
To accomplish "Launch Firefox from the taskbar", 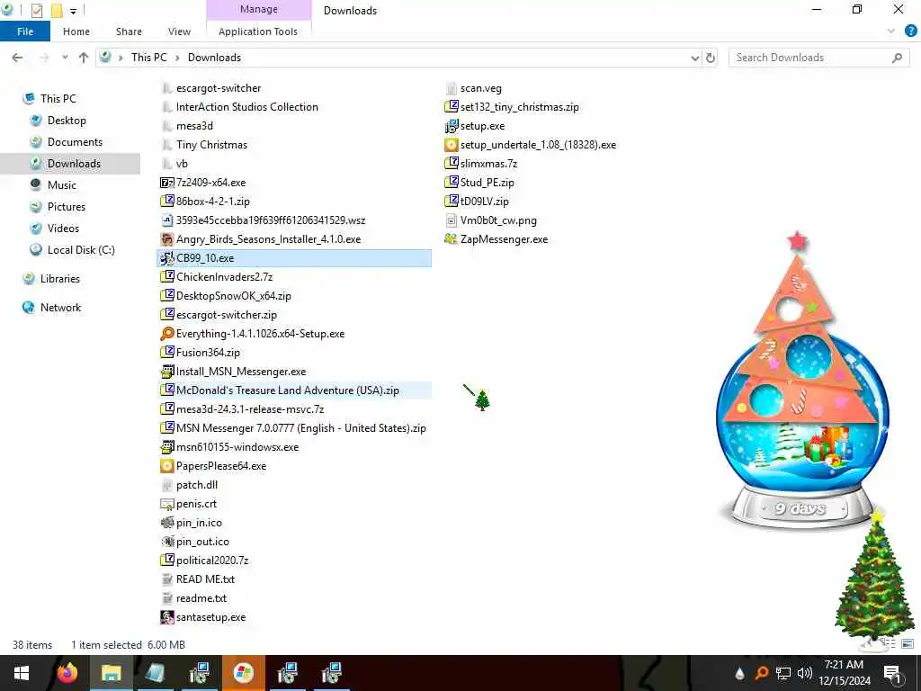I will (x=67, y=673).
